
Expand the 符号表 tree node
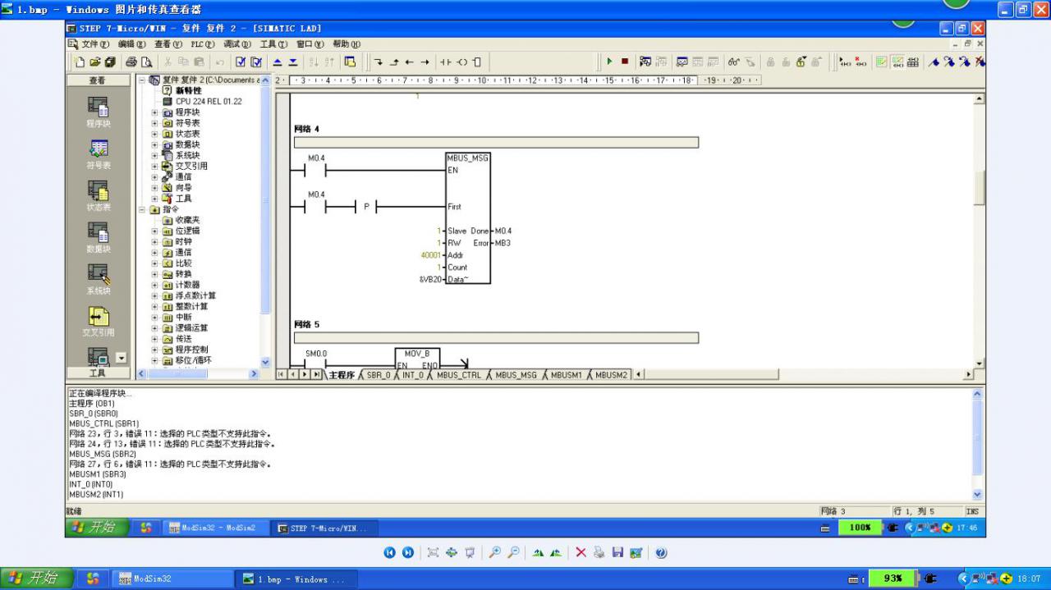[154, 123]
